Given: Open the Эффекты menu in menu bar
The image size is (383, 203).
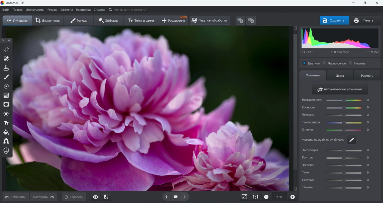Looking at the screenshot, I should coord(67,10).
